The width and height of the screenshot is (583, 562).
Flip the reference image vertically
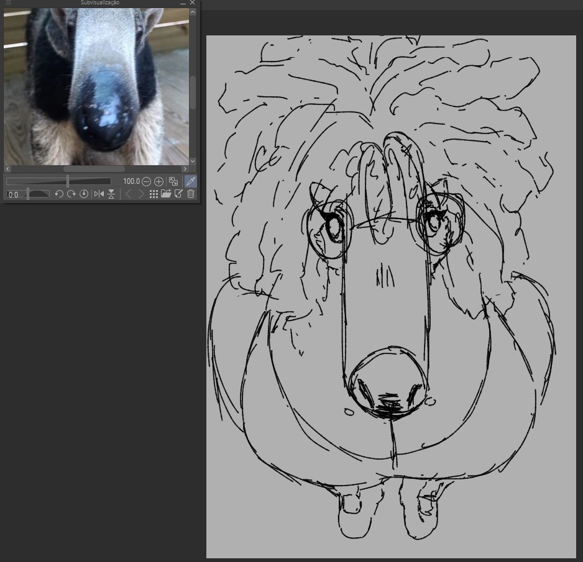pyautogui.click(x=111, y=194)
